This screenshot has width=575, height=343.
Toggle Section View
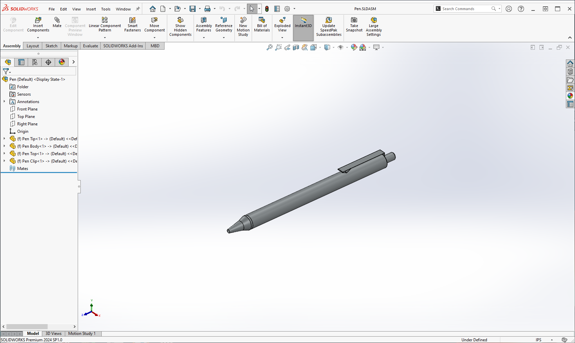coord(296,47)
